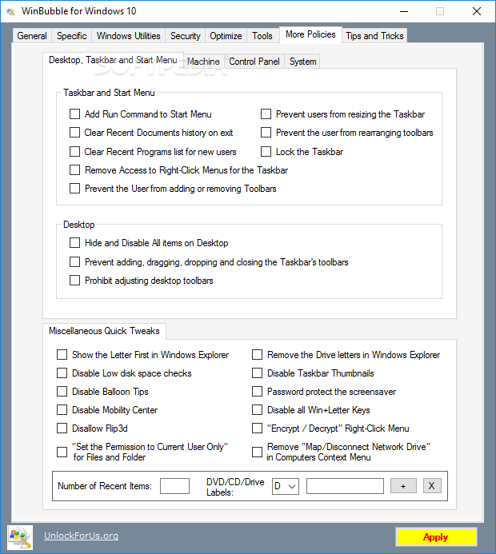Screen dimensions: 496x554
Task: Open the Tips and Tricks tab
Action: [374, 36]
